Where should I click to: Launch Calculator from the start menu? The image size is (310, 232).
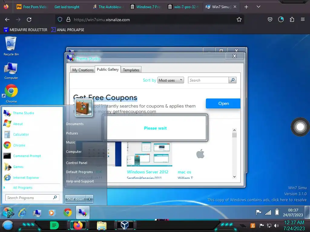[21, 134]
